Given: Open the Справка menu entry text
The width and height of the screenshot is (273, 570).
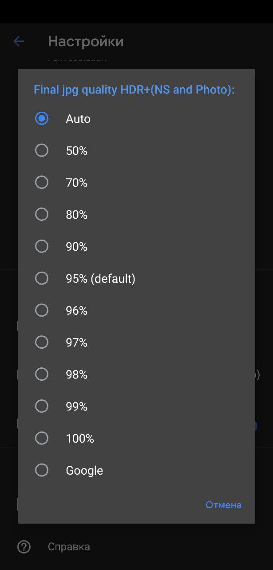Looking at the screenshot, I should (69, 547).
